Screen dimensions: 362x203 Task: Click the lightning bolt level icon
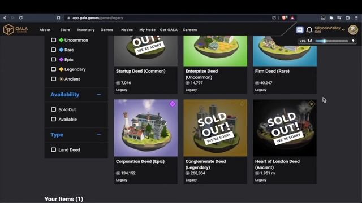(353, 41)
